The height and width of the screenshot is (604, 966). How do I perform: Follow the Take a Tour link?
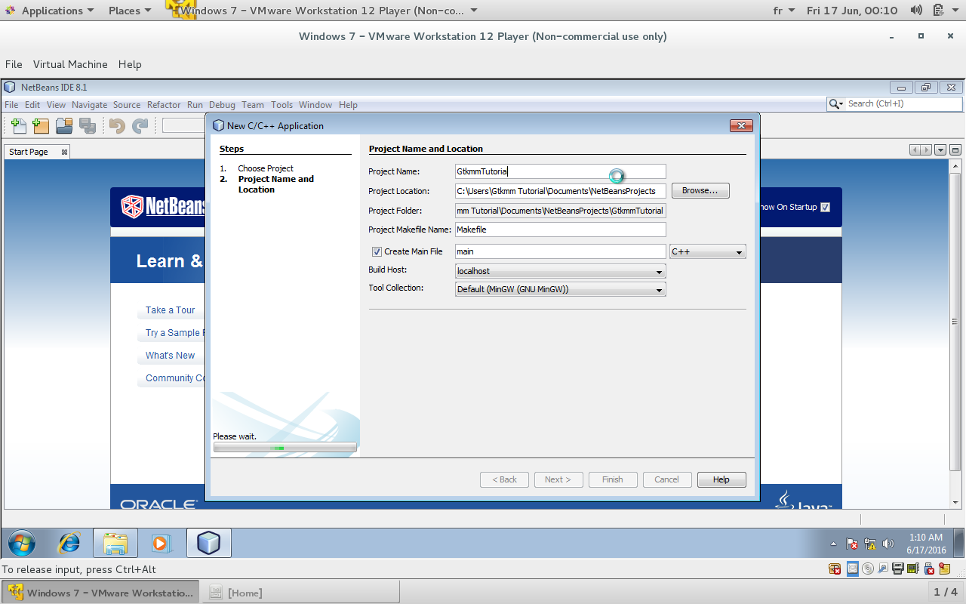pos(170,310)
